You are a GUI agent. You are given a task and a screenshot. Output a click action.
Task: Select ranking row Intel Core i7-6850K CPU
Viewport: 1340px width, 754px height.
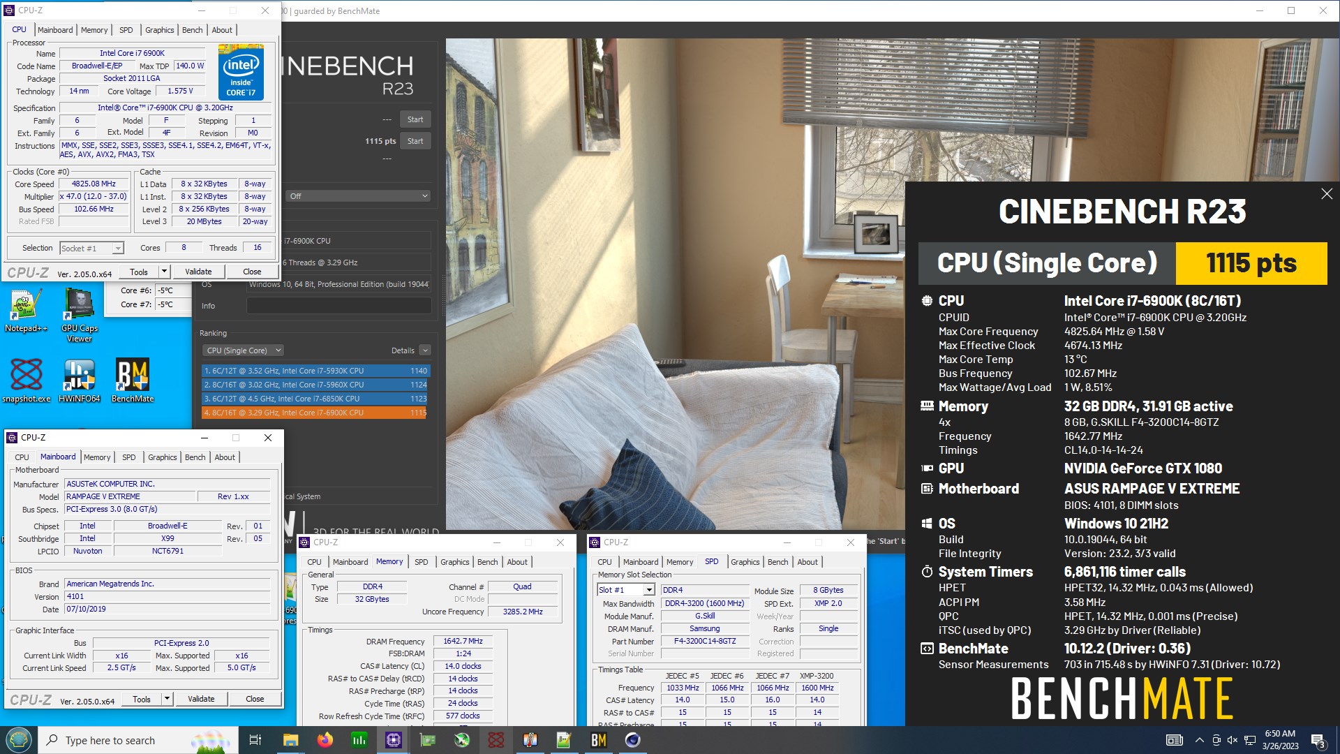point(315,399)
